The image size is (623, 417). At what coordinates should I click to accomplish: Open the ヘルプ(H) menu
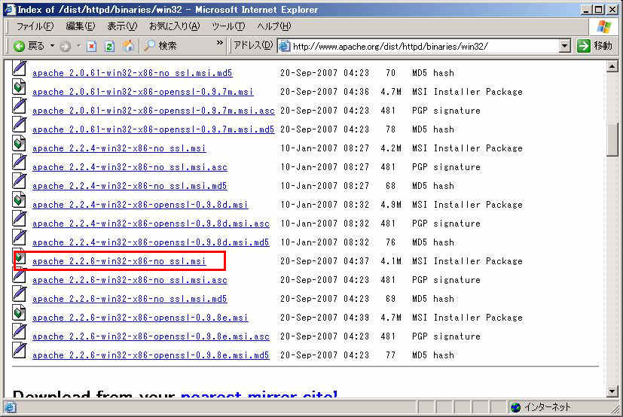click(273, 26)
